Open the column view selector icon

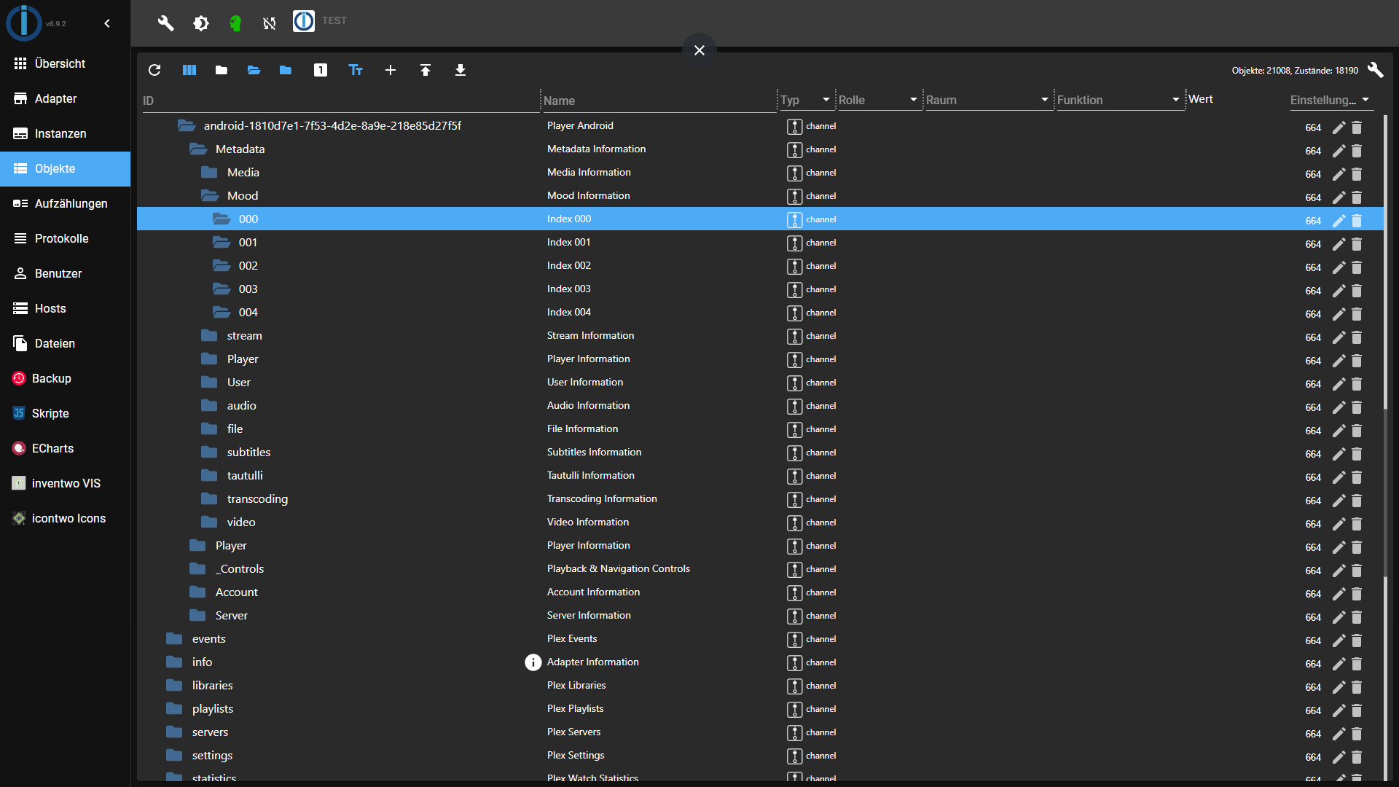[x=189, y=70]
